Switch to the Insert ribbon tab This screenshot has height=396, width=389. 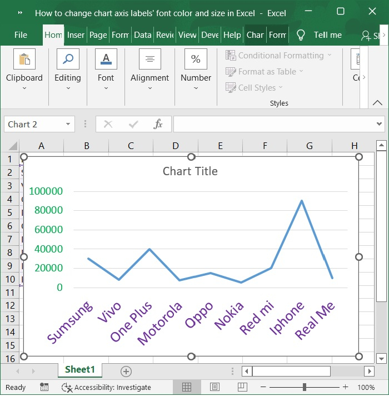tap(76, 35)
